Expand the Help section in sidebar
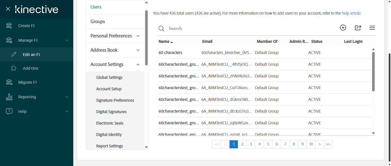The image size is (391, 166). [x=67, y=111]
